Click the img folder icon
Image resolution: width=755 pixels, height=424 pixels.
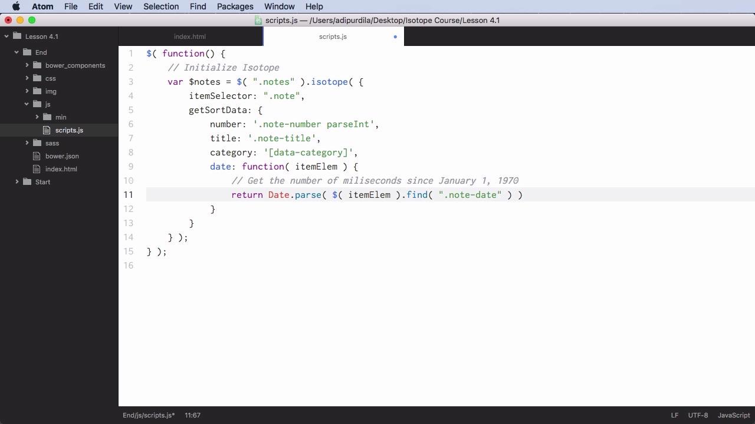pyautogui.click(x=37, y=91)
